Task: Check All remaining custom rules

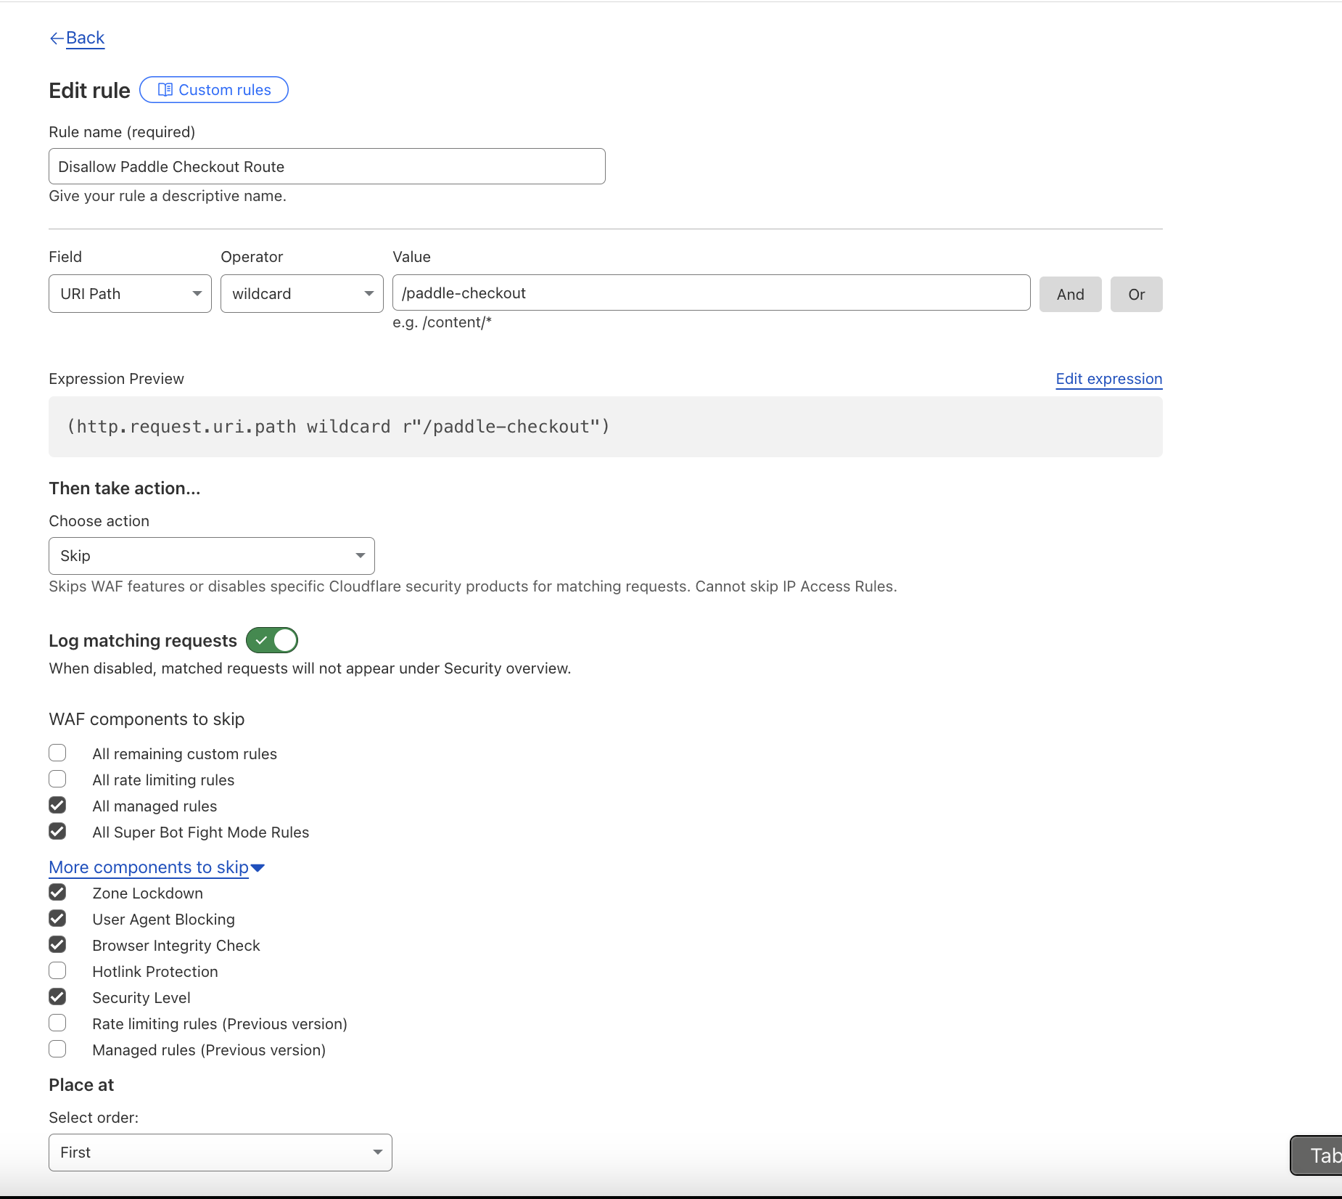Action: coord(57,753)
